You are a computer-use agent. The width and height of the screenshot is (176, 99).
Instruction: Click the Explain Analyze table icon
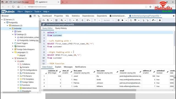tap(135, 20)
